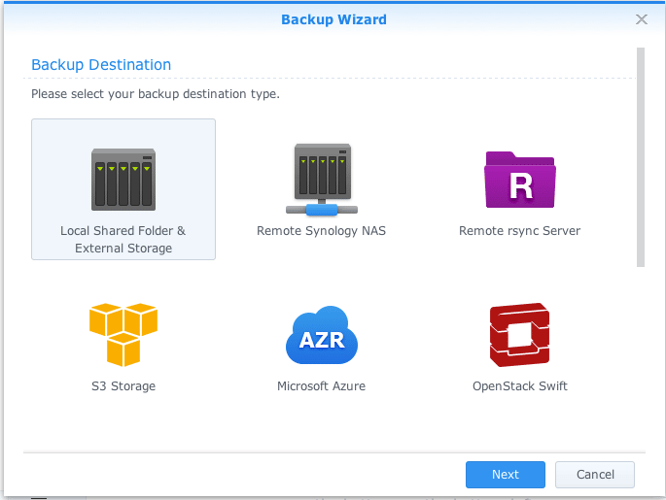Select the orange S3 Storage cubes icon
This screenshot has height=500, width=666.
[123, 334]
